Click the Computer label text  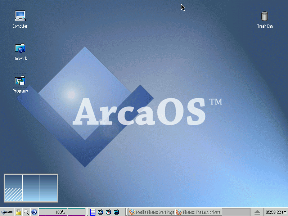(20, 26)
